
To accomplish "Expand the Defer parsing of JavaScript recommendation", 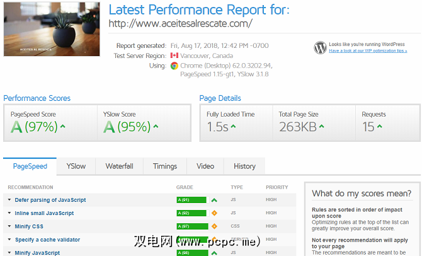I will [9, 200].
